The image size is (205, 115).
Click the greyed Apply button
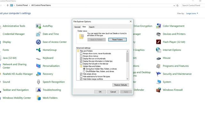click(126, 92)
